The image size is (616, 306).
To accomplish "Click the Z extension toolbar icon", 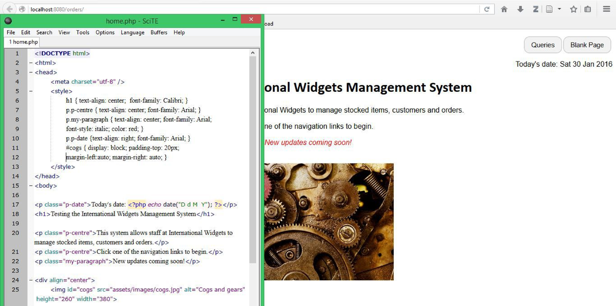I will (535, 9).
